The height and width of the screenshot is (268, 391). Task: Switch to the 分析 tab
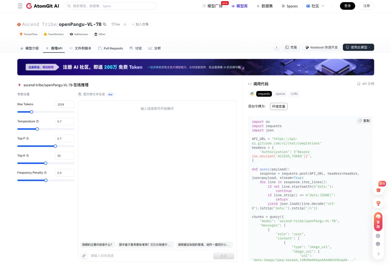pyautogui.click(x=155, y=48)
